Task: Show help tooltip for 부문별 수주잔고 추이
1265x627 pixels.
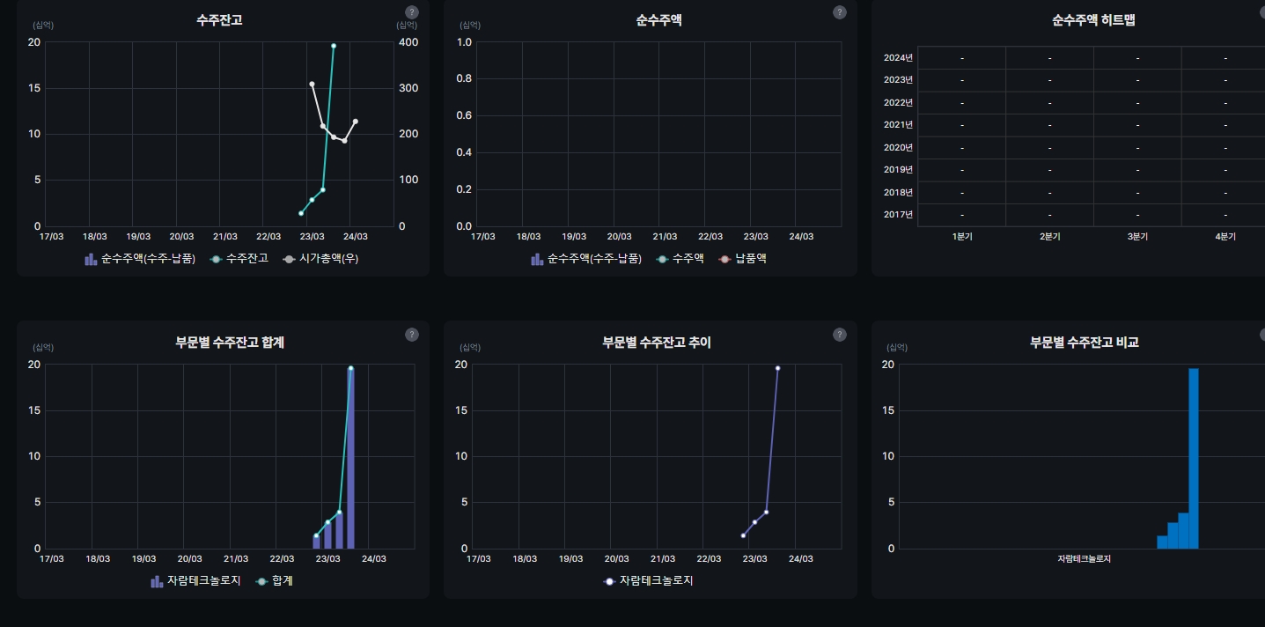Action: point(840,335)
